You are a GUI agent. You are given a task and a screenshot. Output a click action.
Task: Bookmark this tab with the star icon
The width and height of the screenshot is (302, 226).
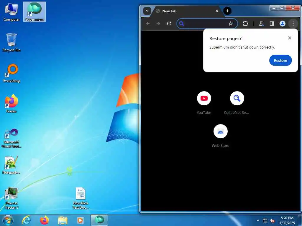pyautogui.click(x=231, y=24)
